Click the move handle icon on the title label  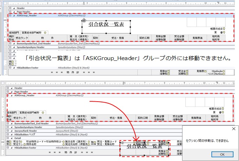84,21
